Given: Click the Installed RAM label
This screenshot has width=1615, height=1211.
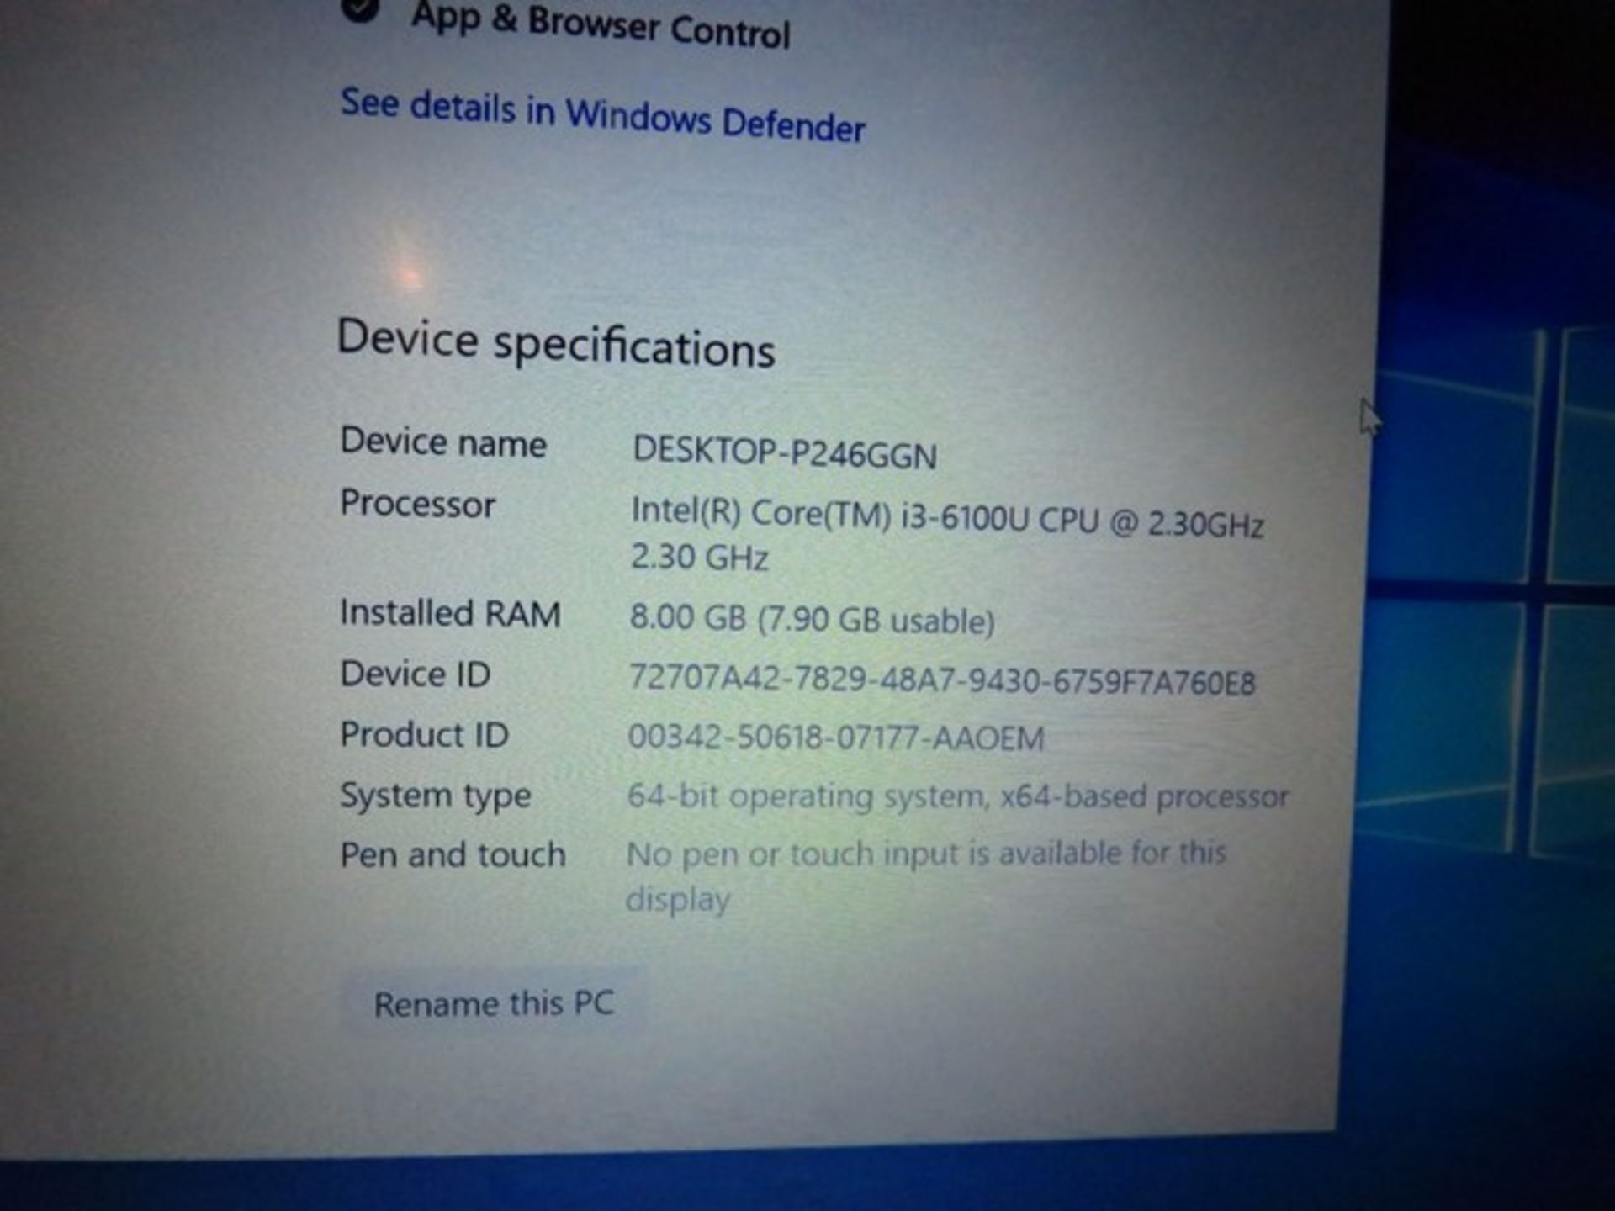Looking at the screenshot, I should pyautogui.click(x=450, y=613).
